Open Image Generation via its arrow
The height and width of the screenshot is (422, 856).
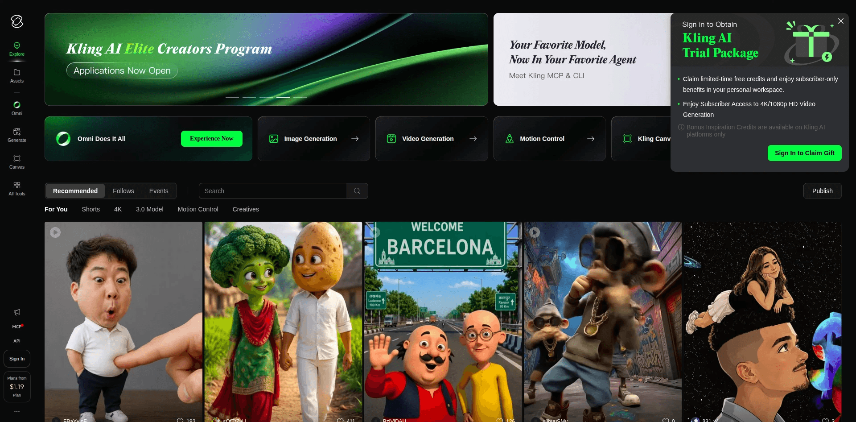click(x=355, y=139)
